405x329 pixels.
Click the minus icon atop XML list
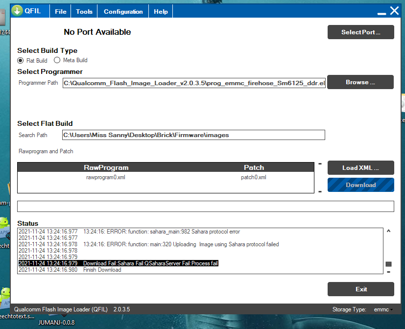tap(320, 164)
